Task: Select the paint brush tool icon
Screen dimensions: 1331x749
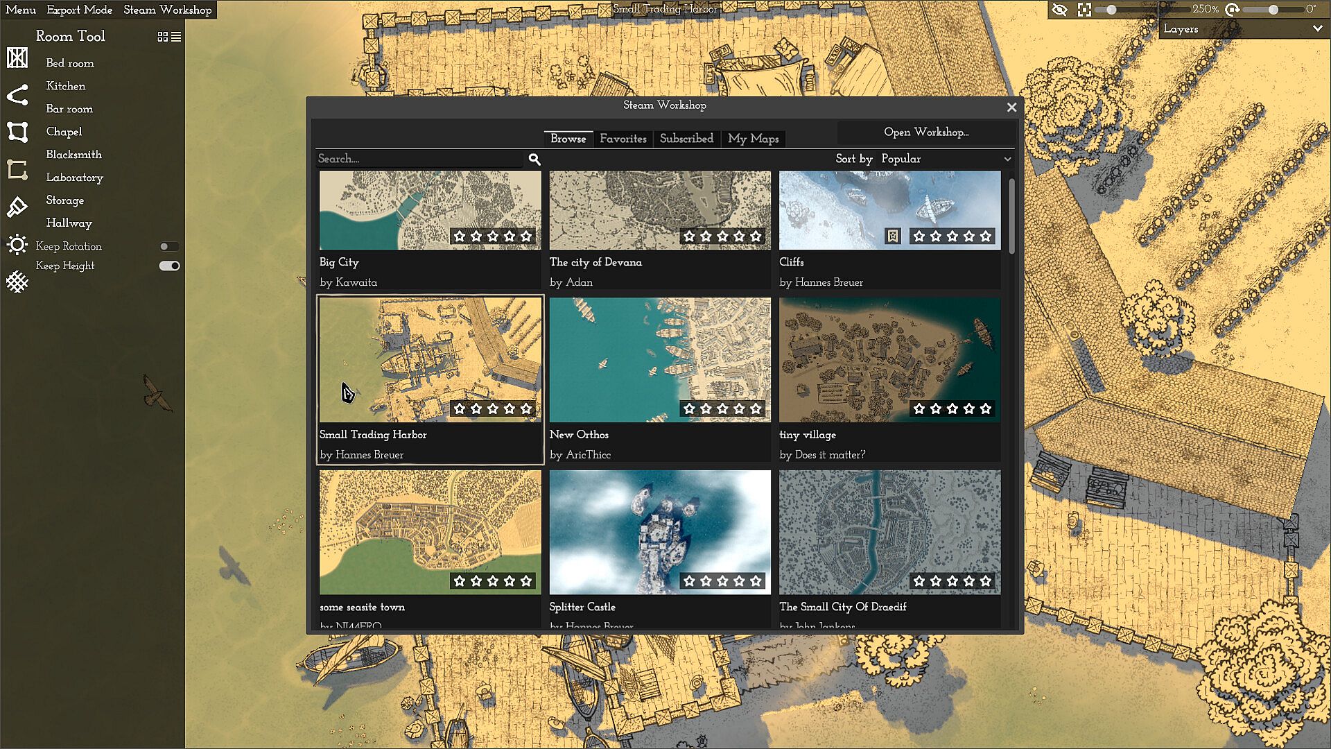Action: [17, 207]
